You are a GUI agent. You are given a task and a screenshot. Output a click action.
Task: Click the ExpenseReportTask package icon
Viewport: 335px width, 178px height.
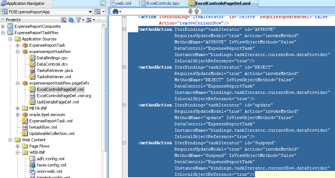(x=25, y=45)
